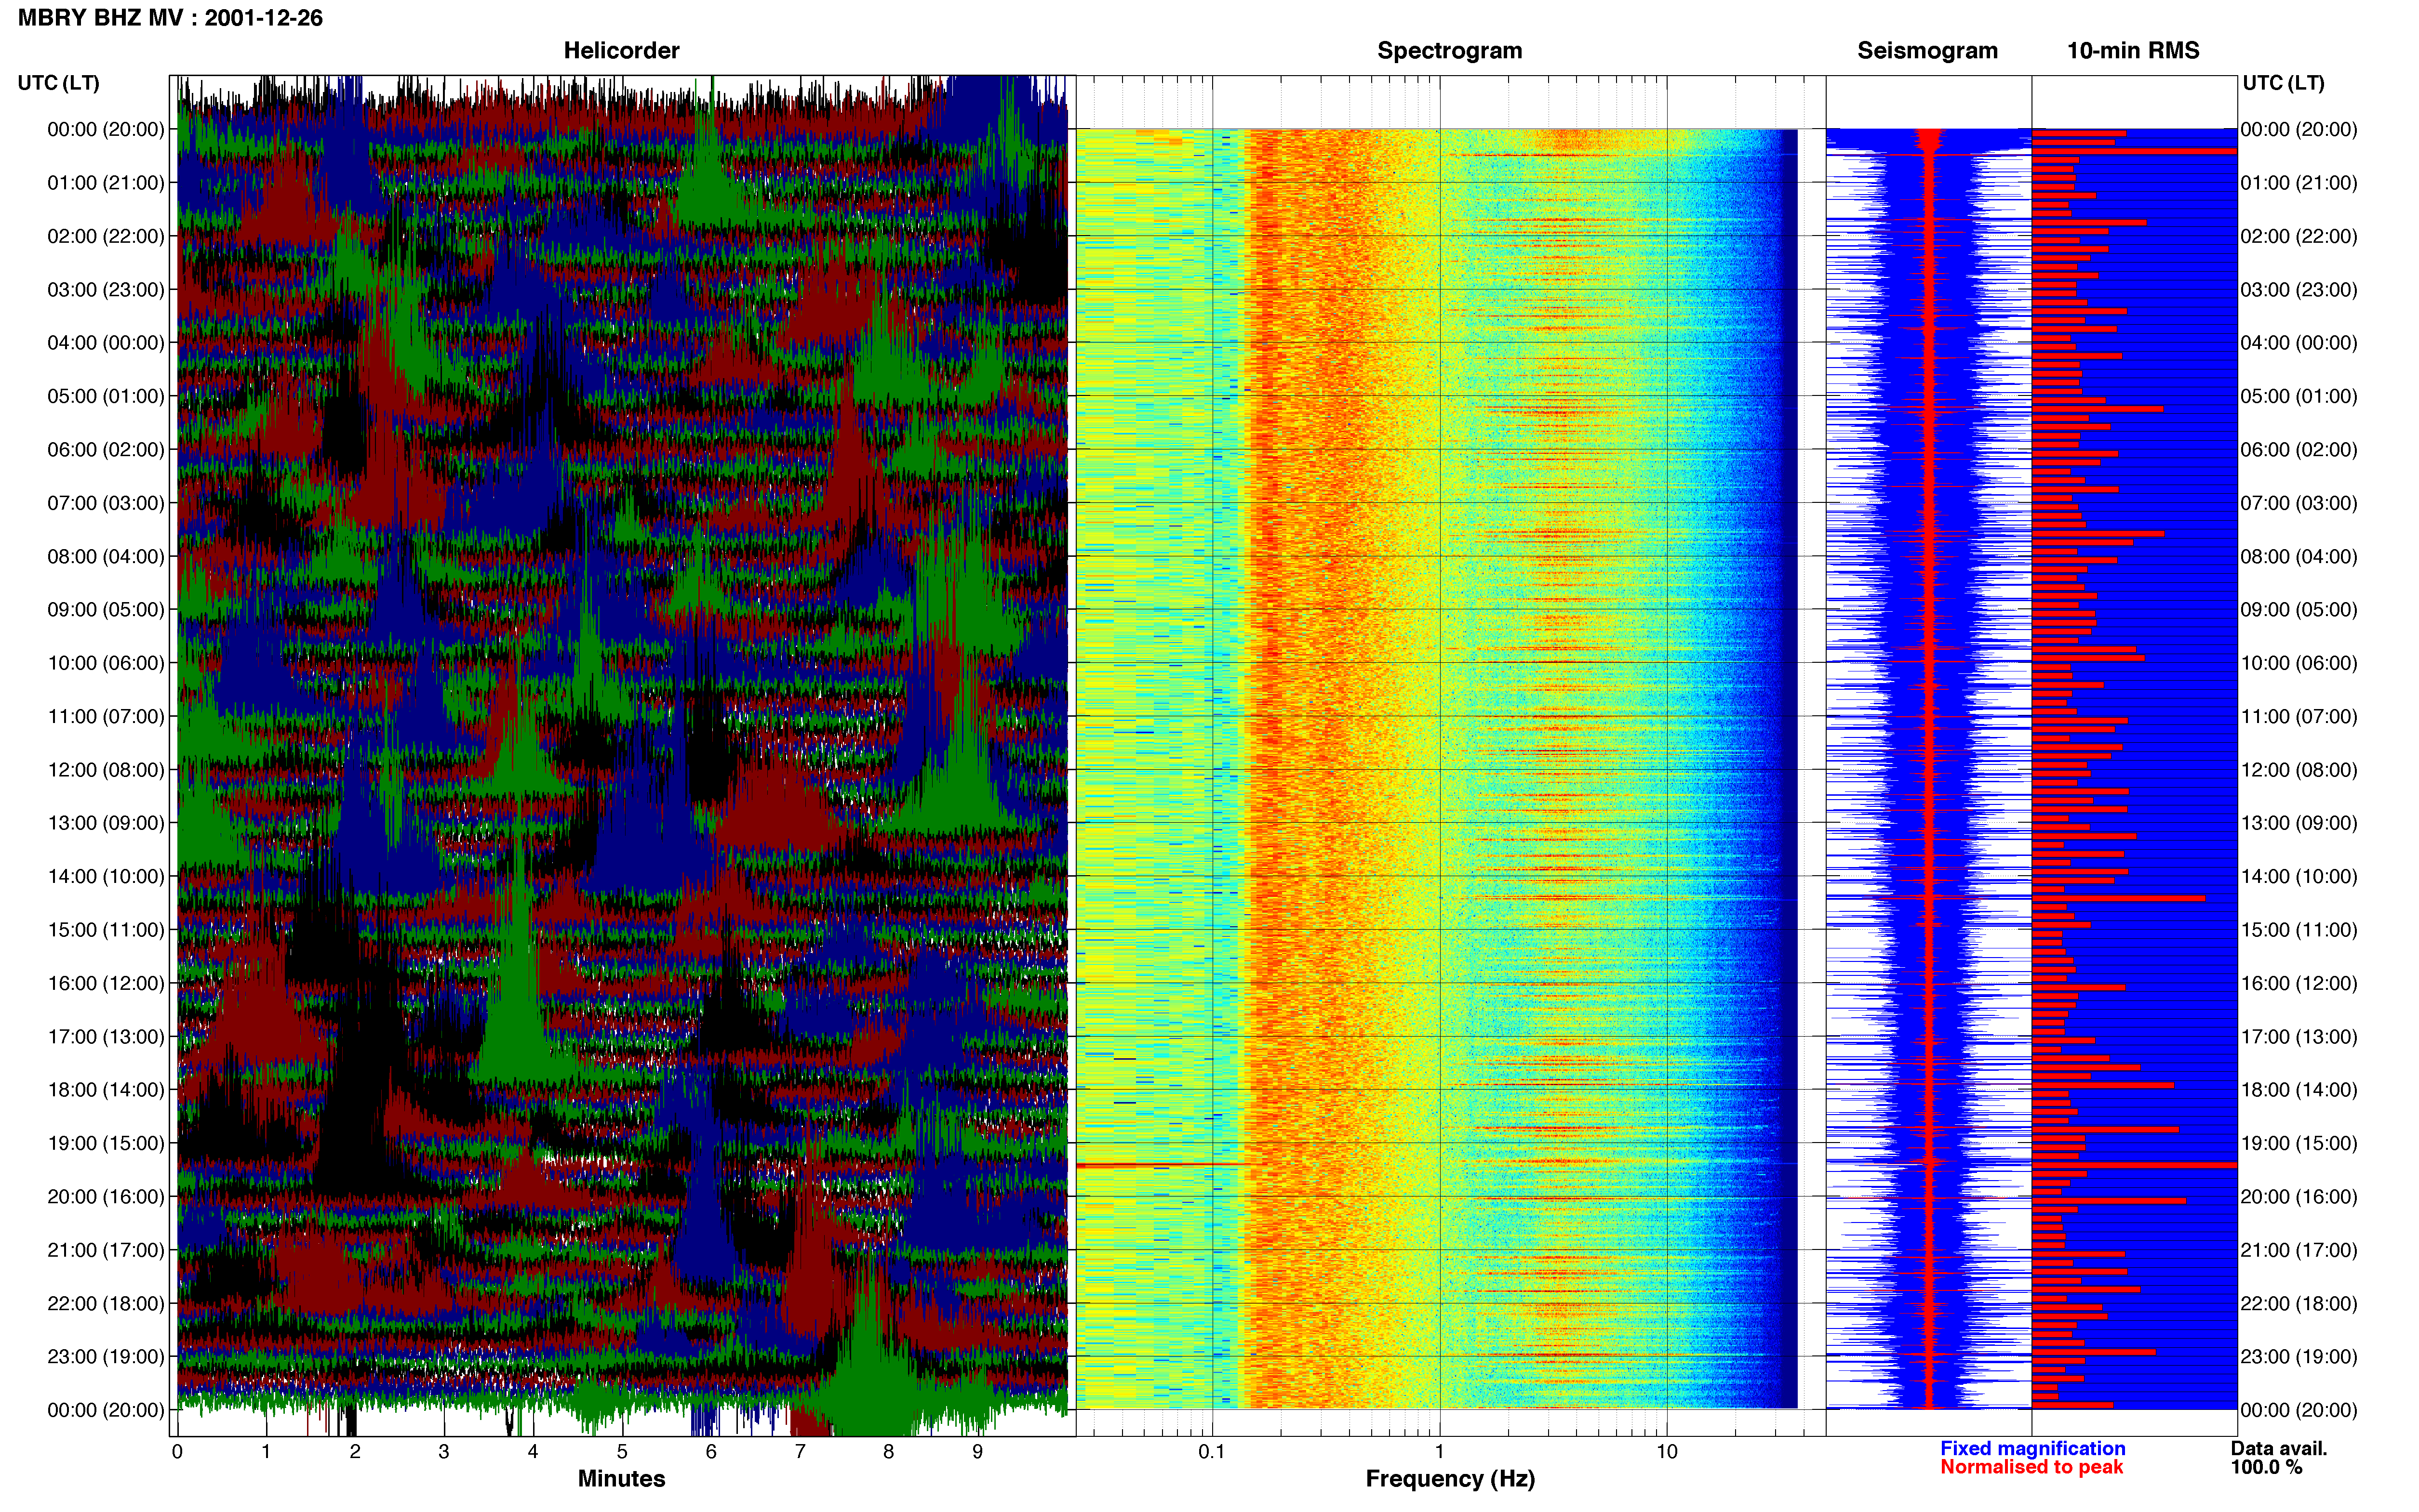Click the left '08:00 (04:00)' time label

pyautogui.click(x=105, y=556)
